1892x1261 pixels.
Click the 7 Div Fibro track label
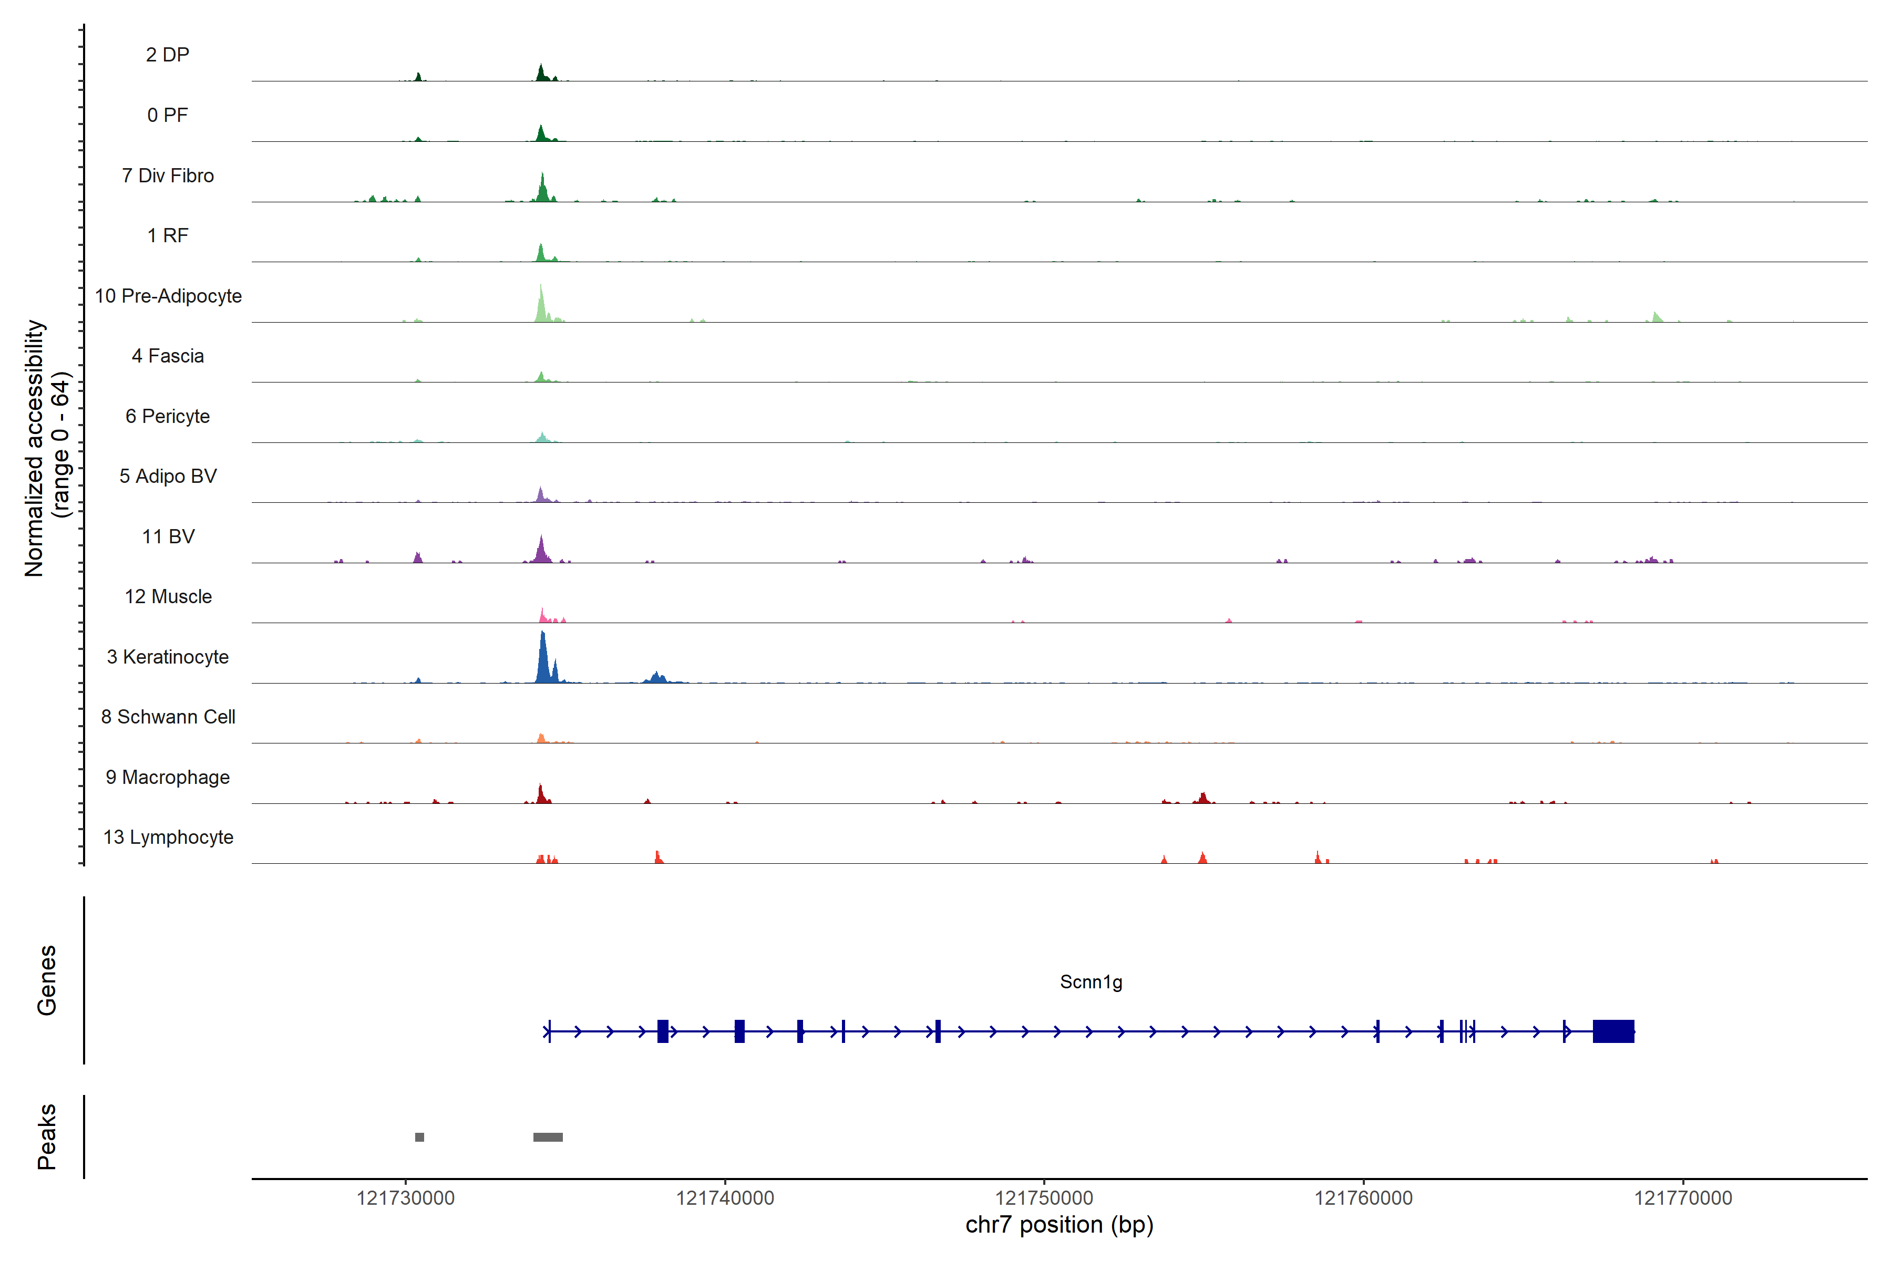pyautogui.click(x=167, y=175)
